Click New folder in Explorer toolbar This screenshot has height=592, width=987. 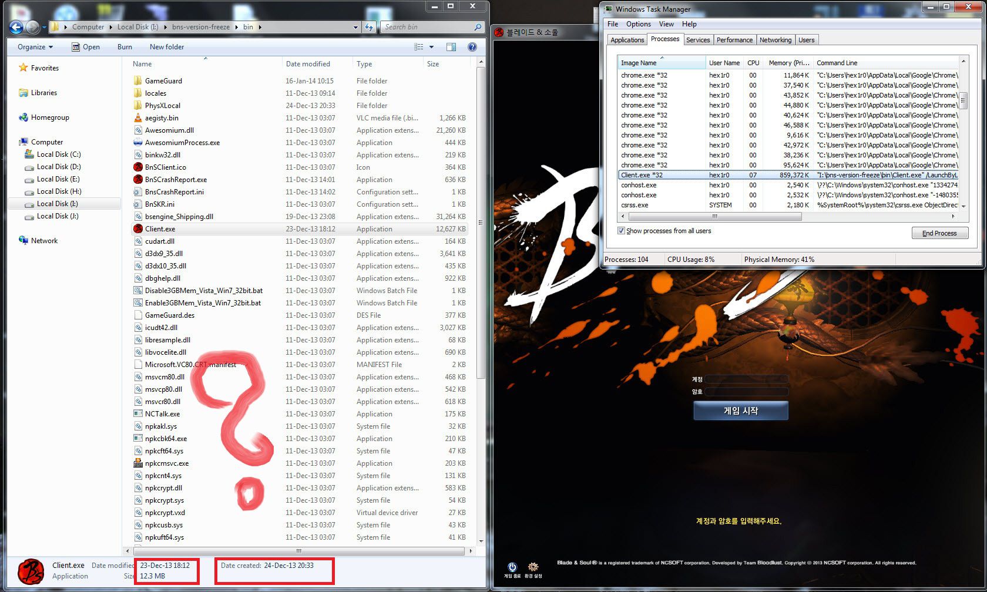pos(167,47)
